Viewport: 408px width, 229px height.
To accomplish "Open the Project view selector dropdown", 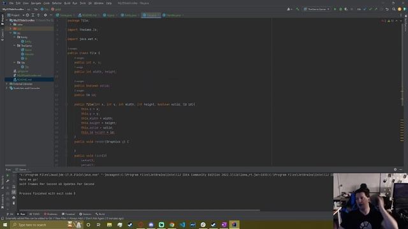I will [16, 15].
